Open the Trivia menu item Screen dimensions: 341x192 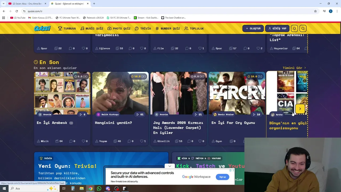tap(143, 29)
